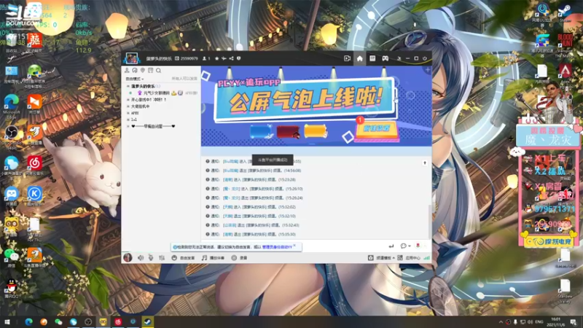Open the shop icon in sidebar toolbar
The width and height of the screenshot is (583, 328).
click(x=151, y=70)
